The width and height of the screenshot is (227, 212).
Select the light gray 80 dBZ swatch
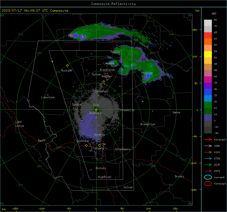[208, 23]
